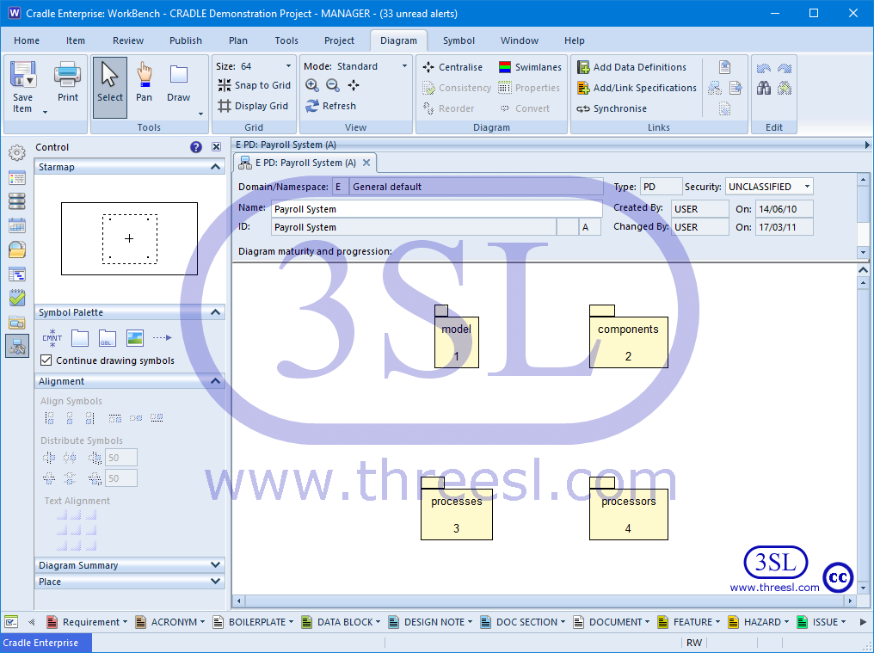Click the Starmap overview thumbnail

click(129, 238)
